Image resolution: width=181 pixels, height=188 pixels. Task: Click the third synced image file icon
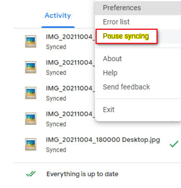[31, 93]
